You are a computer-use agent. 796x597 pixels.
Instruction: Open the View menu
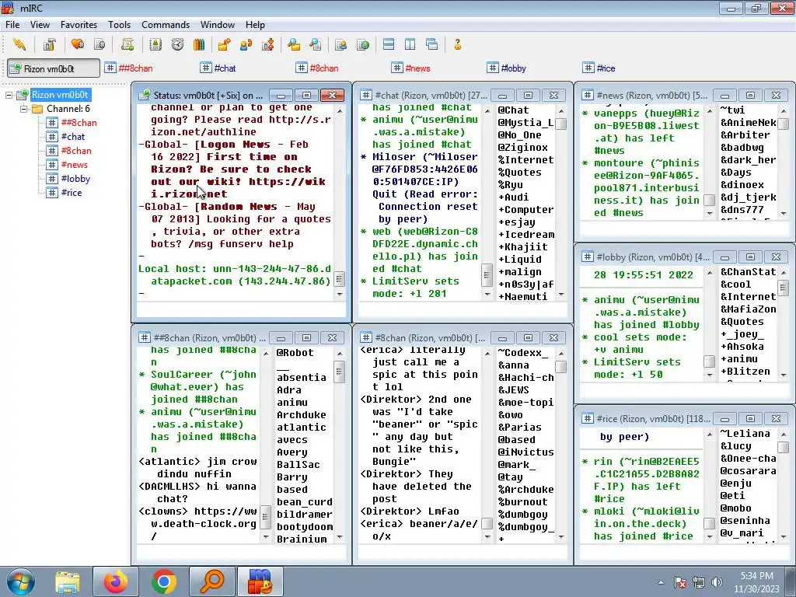click(x=40, y=24)
